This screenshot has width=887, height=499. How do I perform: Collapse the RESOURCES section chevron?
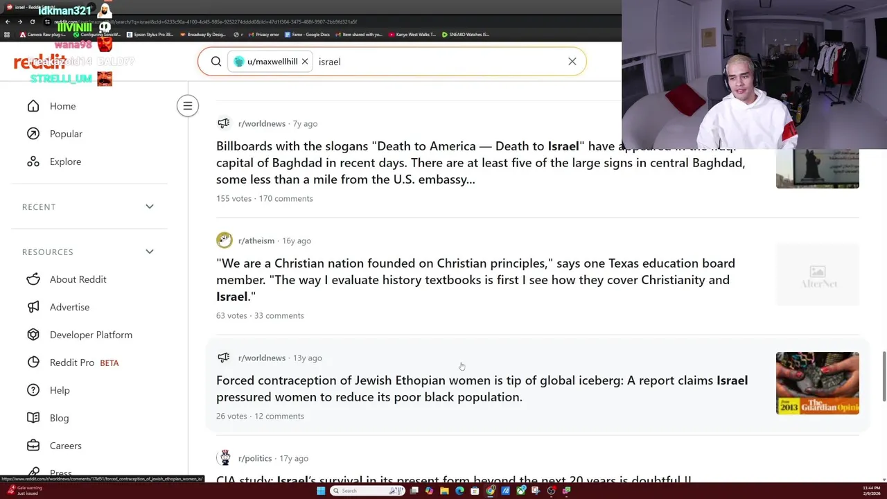pos(150,252)
